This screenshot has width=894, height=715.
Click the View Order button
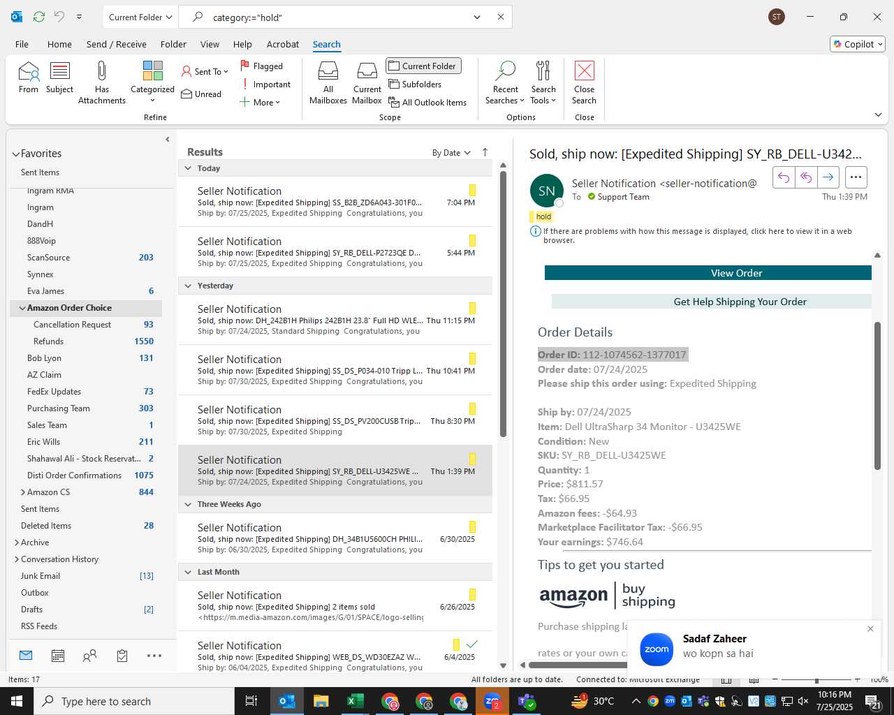(708, 273)
